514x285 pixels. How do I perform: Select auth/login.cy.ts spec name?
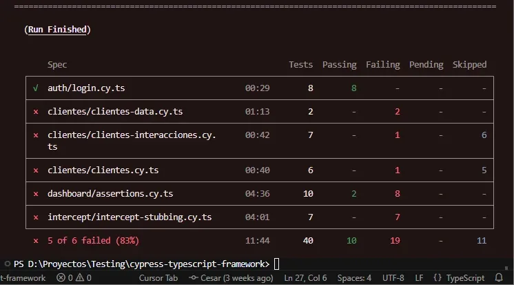click(86, 88)
